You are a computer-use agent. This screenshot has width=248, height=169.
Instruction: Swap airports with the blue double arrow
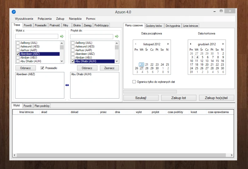tap(67, 85)
